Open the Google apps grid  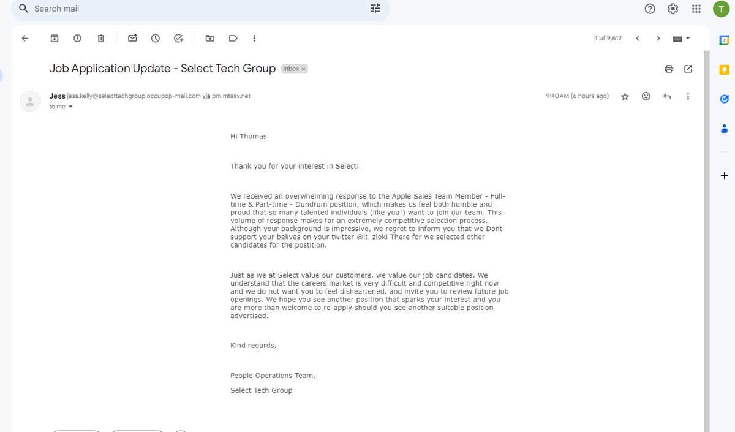[696, 9]
